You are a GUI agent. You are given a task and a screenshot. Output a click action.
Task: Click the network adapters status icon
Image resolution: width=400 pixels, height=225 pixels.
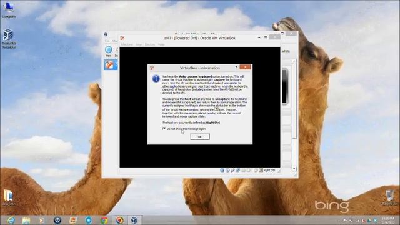[237, 170]
